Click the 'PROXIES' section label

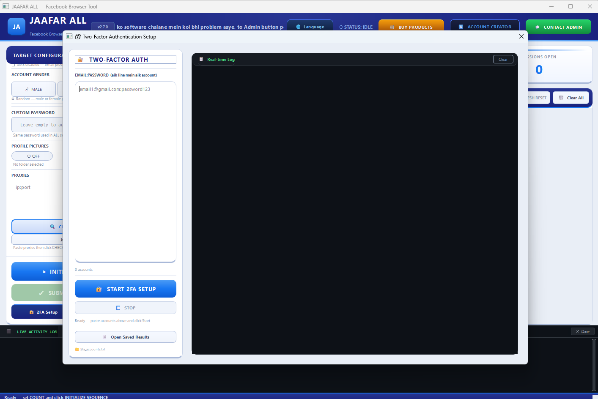tap(20, 175)
